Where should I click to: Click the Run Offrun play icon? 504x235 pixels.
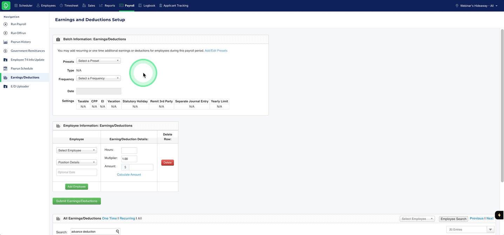click(x=5, y=33)
